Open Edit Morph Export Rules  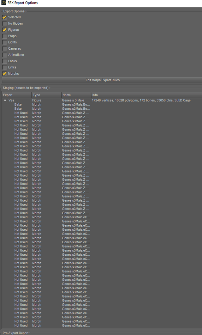(x=104, y=80)
